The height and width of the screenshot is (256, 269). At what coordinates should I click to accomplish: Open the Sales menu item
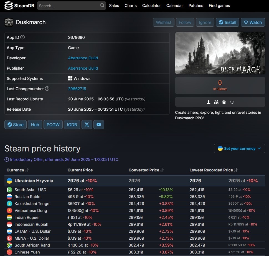114,6
